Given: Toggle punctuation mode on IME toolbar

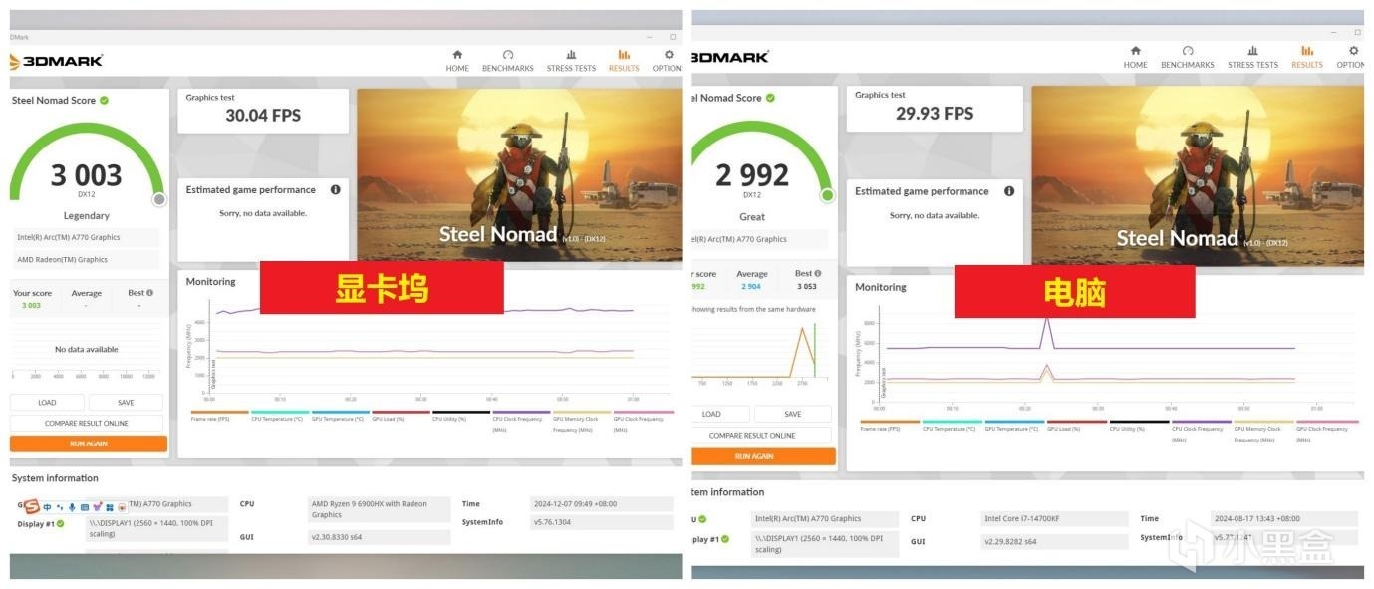Looking at the screenshot, I should coord(60,507).
